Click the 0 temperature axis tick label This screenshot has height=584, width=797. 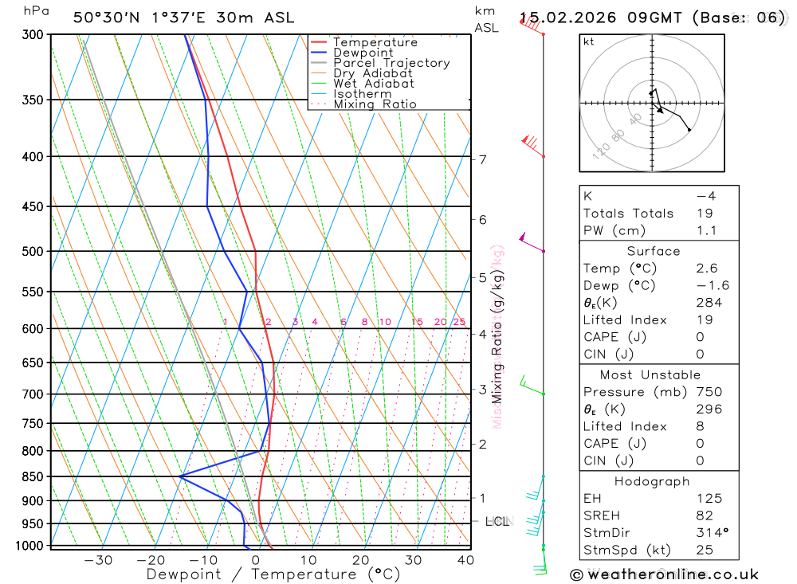click(256, 560)
